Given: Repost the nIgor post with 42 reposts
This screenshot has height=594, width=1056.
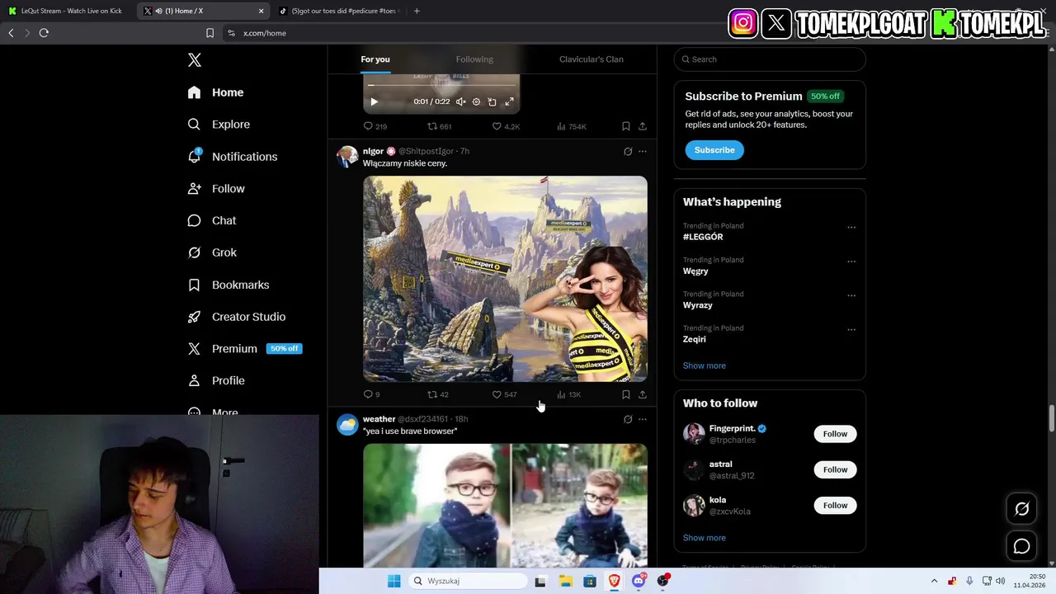Looking at the screenshot, I should click(x=438, y=394).
